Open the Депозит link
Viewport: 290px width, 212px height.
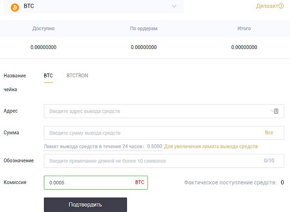(267, 6)
